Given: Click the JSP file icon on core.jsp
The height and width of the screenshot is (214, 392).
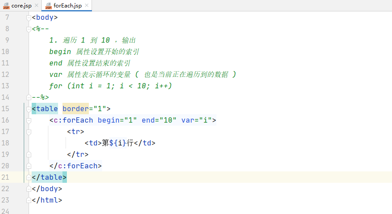Looking at the screenshot, I should (x=6, y=6).
